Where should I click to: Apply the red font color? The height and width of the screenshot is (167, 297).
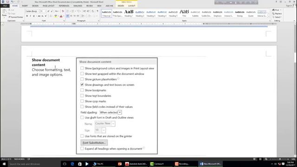pos(61,16)
